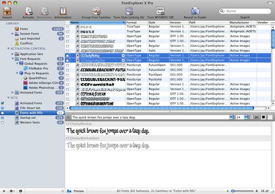Sort by the Manufacturer column header
275x194 pixels.
243,22
